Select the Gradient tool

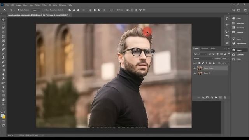(3, 70)
